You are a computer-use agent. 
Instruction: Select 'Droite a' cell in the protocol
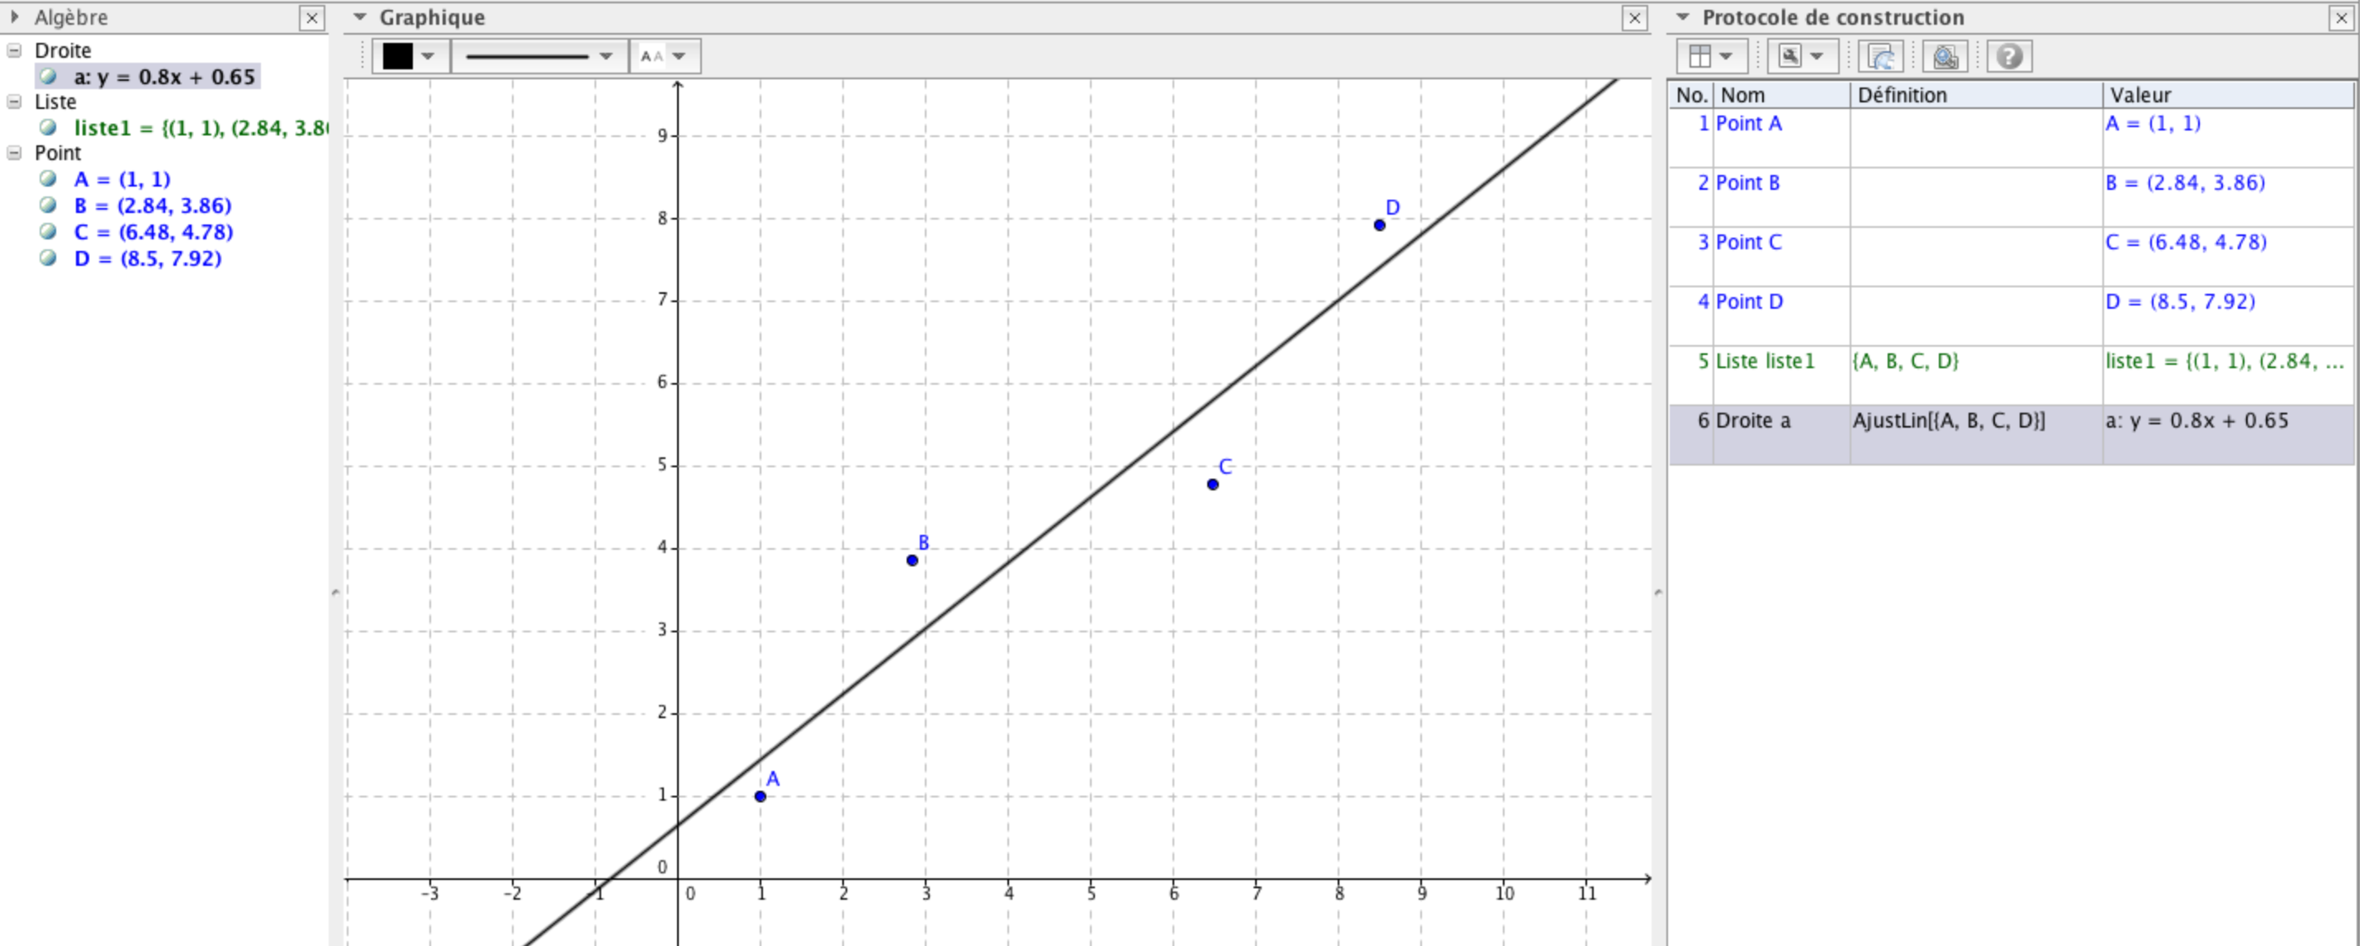pos(1781,435)
